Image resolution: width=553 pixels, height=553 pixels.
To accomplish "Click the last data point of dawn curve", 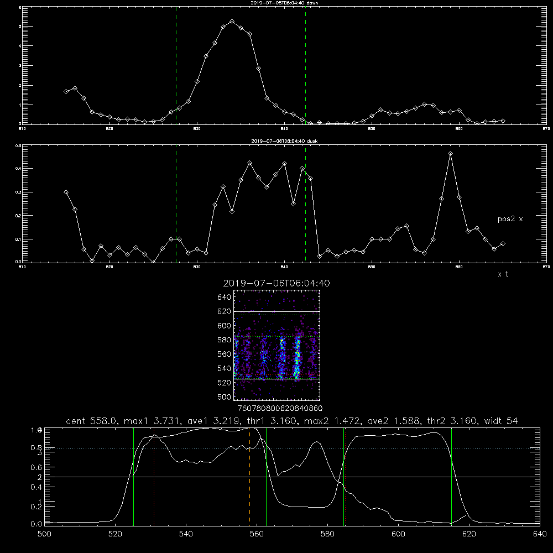I will [503, 121].
